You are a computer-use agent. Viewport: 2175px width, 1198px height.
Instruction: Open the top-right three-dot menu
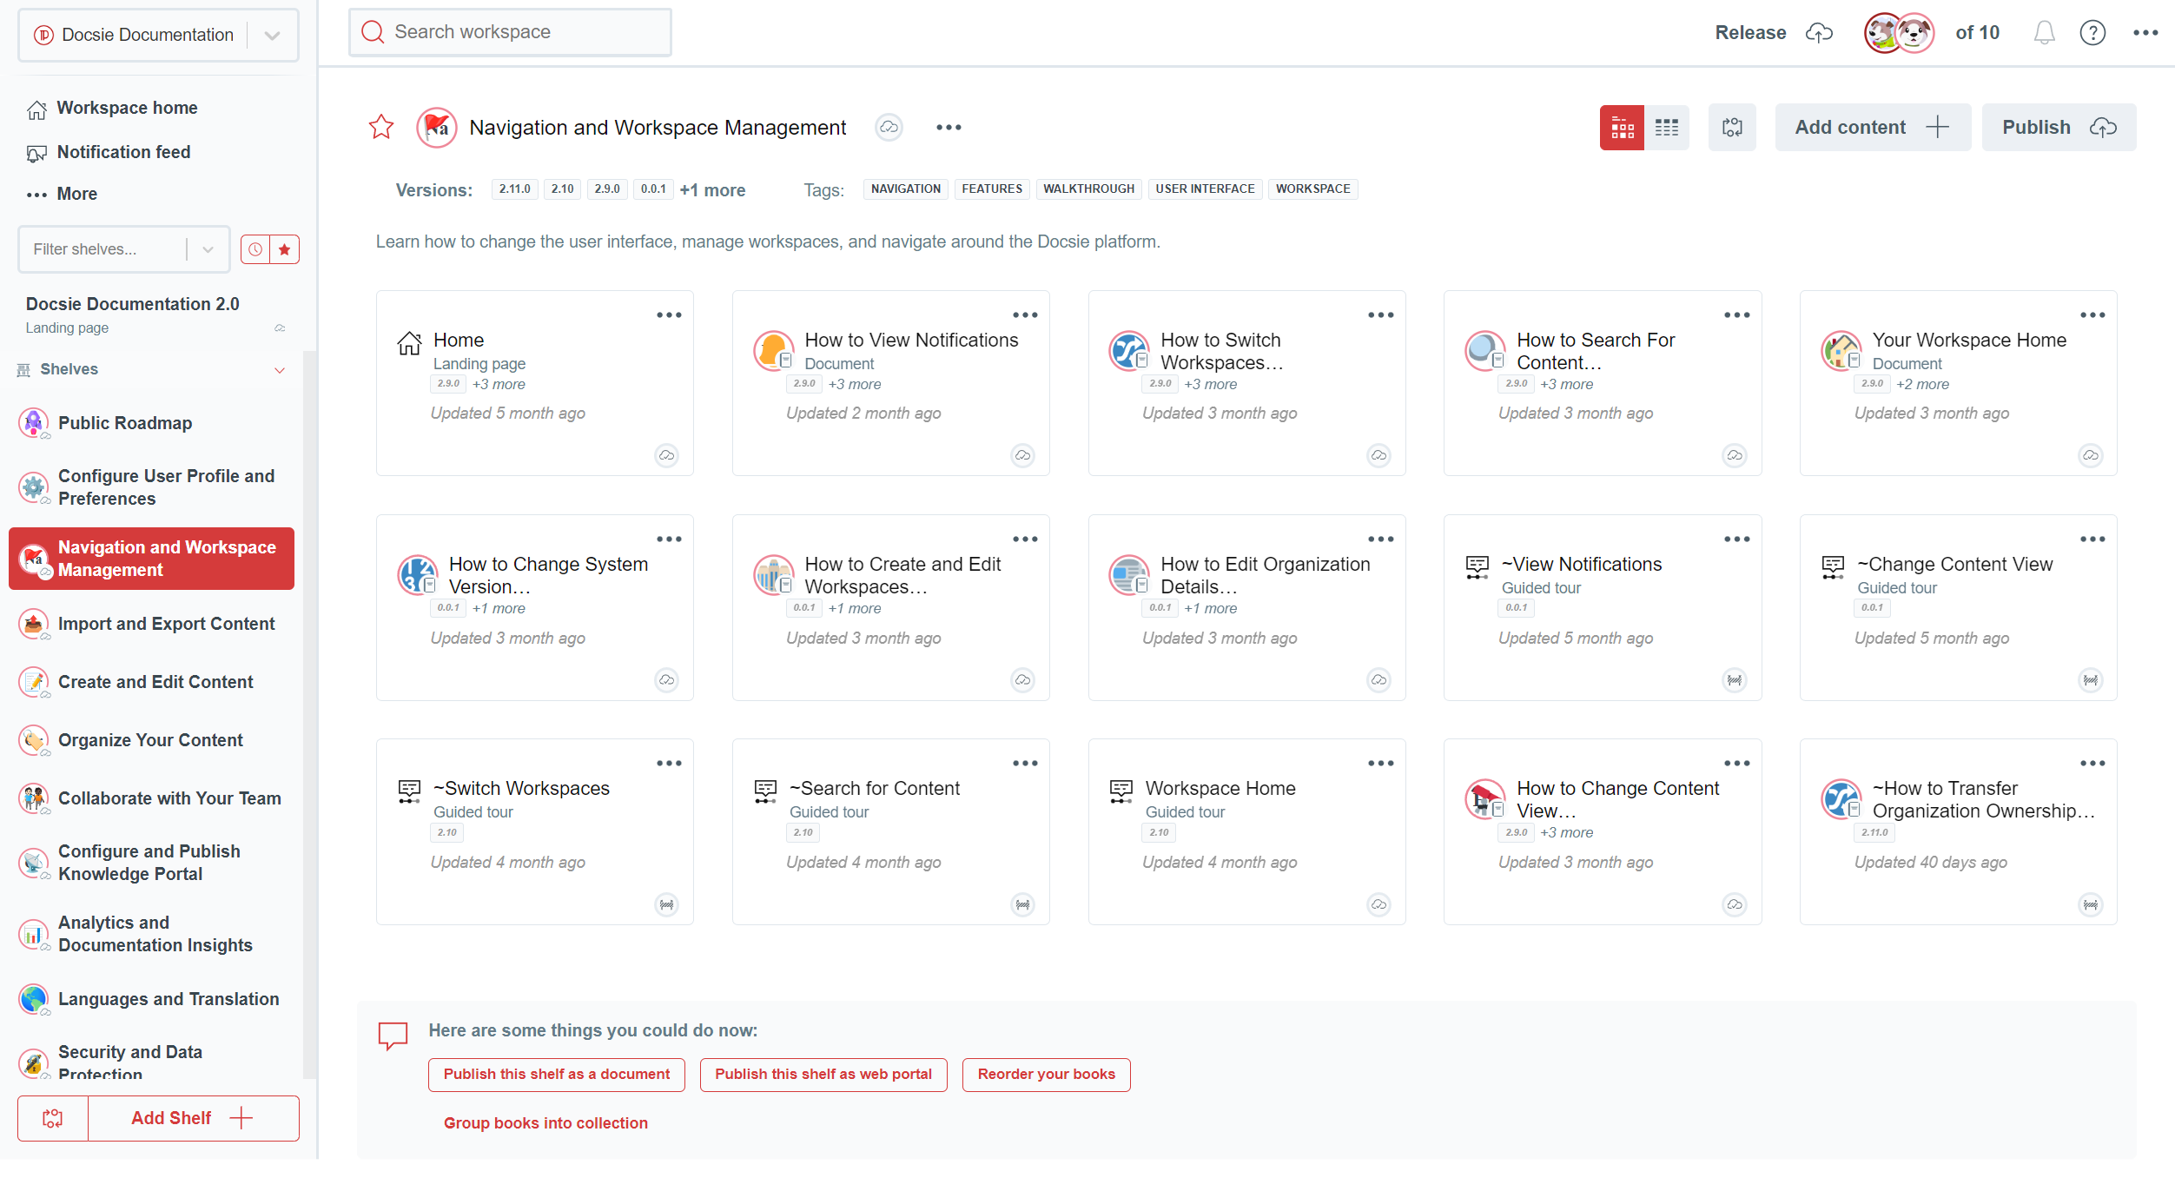click(x=2145, y=33)
